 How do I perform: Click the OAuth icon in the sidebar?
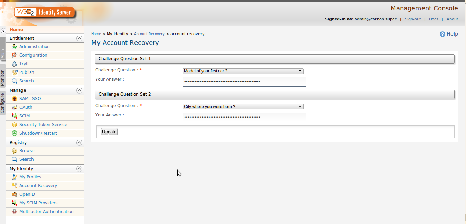click(x=15, y=107)
